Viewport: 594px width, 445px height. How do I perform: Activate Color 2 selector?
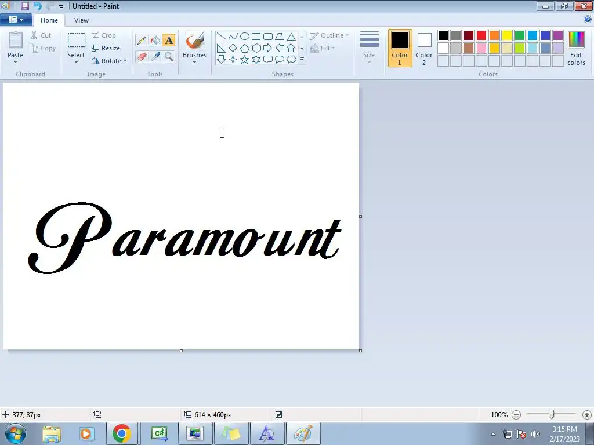pyautogui.click(x=424, y=48)
